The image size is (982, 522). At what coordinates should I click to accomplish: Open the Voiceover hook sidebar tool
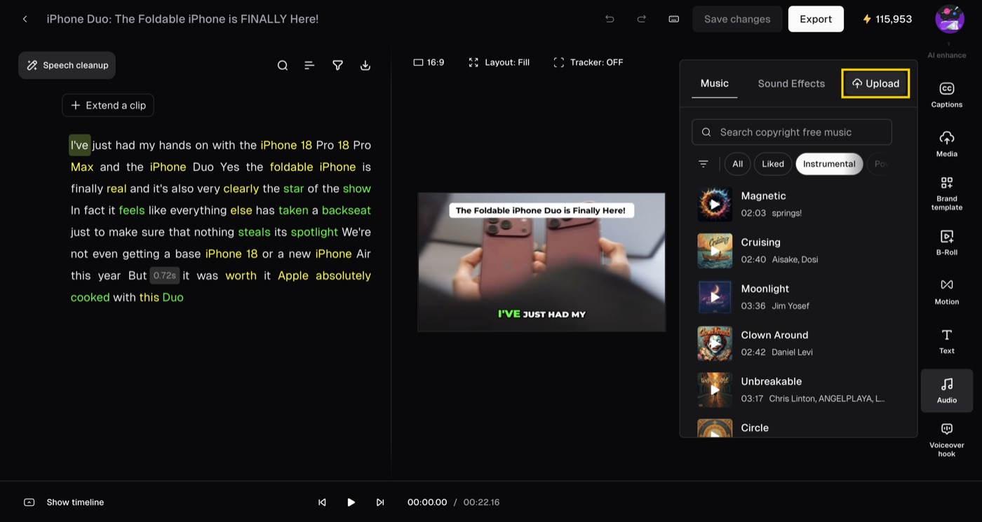pos(947,440)
